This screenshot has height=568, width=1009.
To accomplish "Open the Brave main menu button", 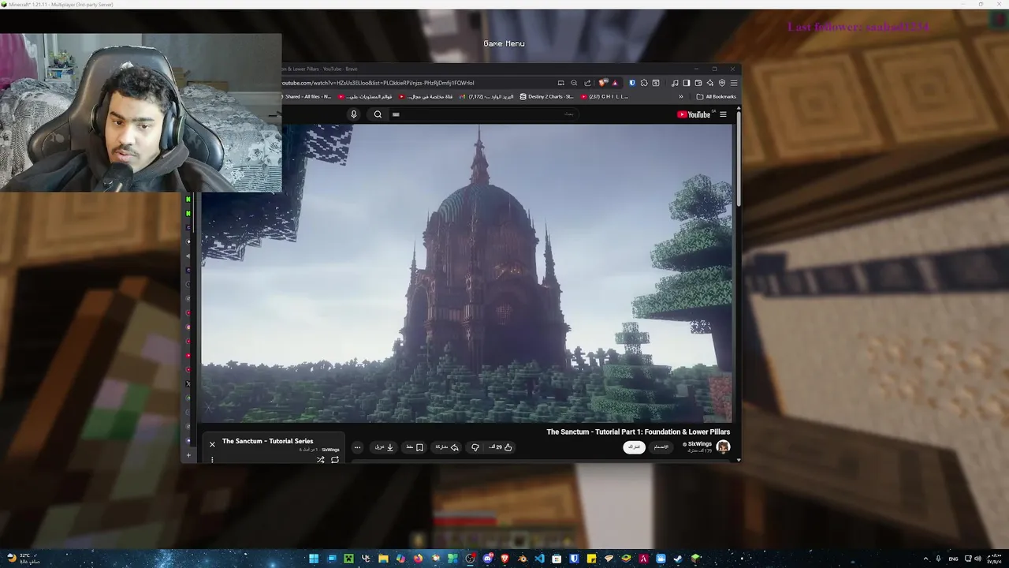I will pos(734,83).
